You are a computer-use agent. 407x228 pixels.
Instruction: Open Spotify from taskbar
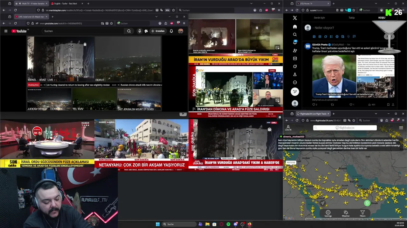(228, 224)
